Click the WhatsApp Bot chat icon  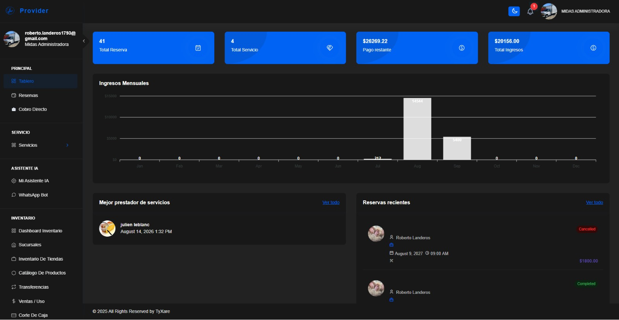14,195
